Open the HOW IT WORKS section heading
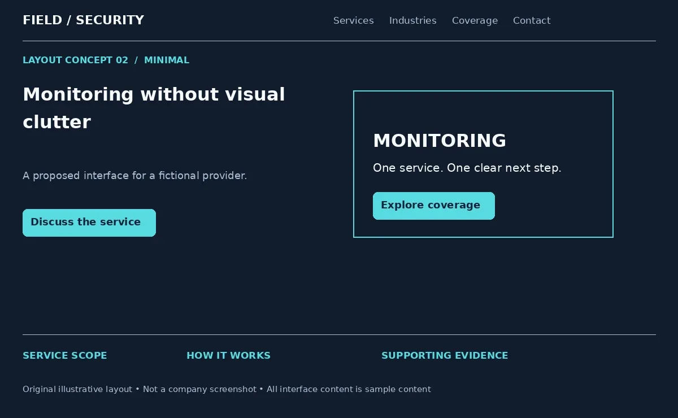Screen dimensions: 678x418 point(229,355)
